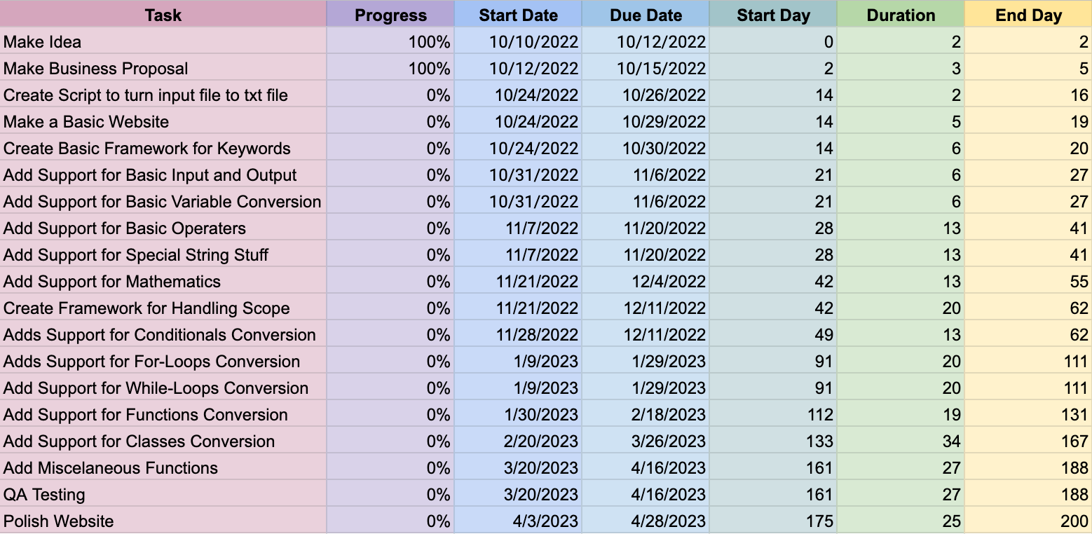Screen dimensions: 1092x534
Task: Click the Start Date header cell
Action: click(518, 15)
